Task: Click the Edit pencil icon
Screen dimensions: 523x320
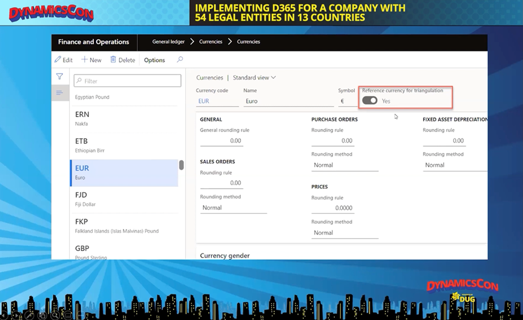Action: click(58, 60)
